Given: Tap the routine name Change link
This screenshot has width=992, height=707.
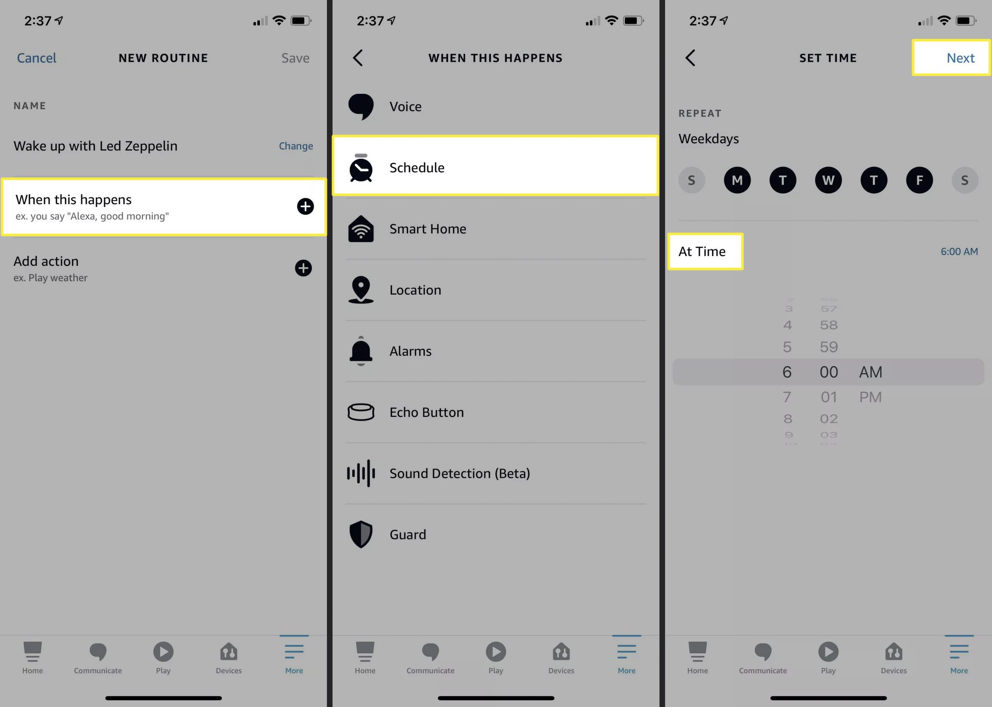Looking at the screenshot, I should click(x=295, y=145).
